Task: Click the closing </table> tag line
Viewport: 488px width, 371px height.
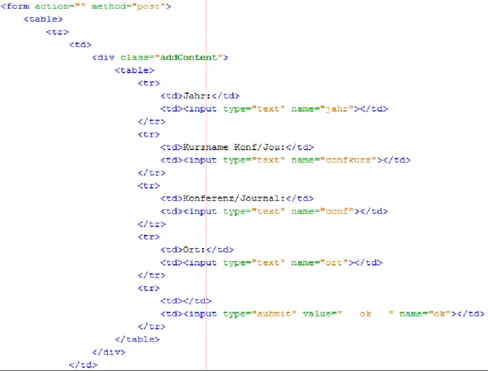Action: tap(138, 339)
